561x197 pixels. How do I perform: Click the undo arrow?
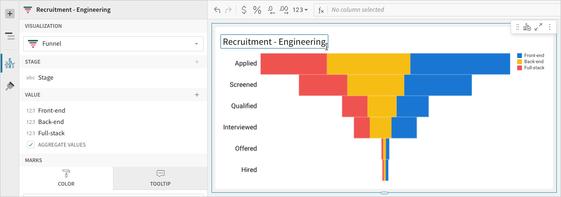[217, 10]
